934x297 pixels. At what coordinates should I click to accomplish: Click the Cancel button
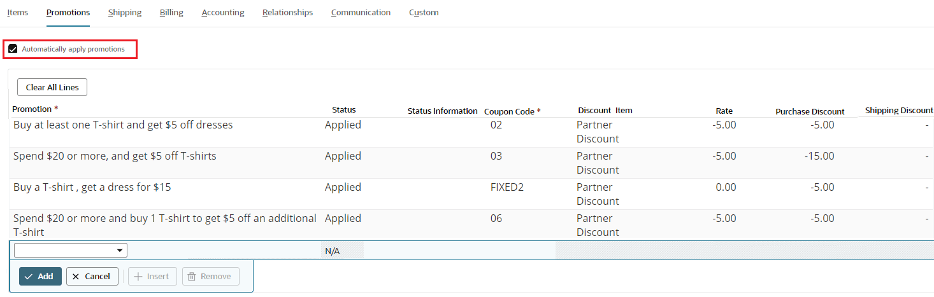tap(92, 276)
